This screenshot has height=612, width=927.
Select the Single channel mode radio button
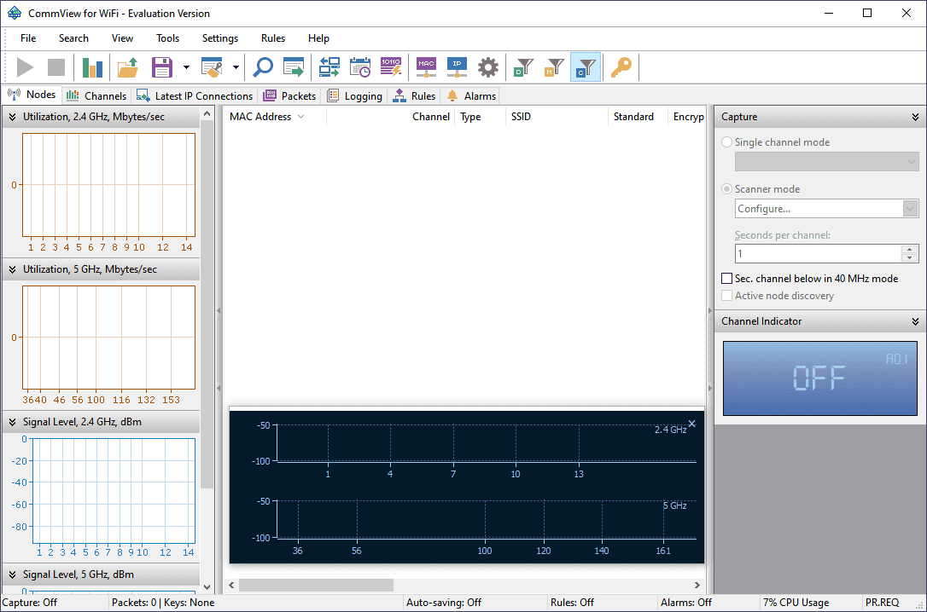tap(727, 142)
